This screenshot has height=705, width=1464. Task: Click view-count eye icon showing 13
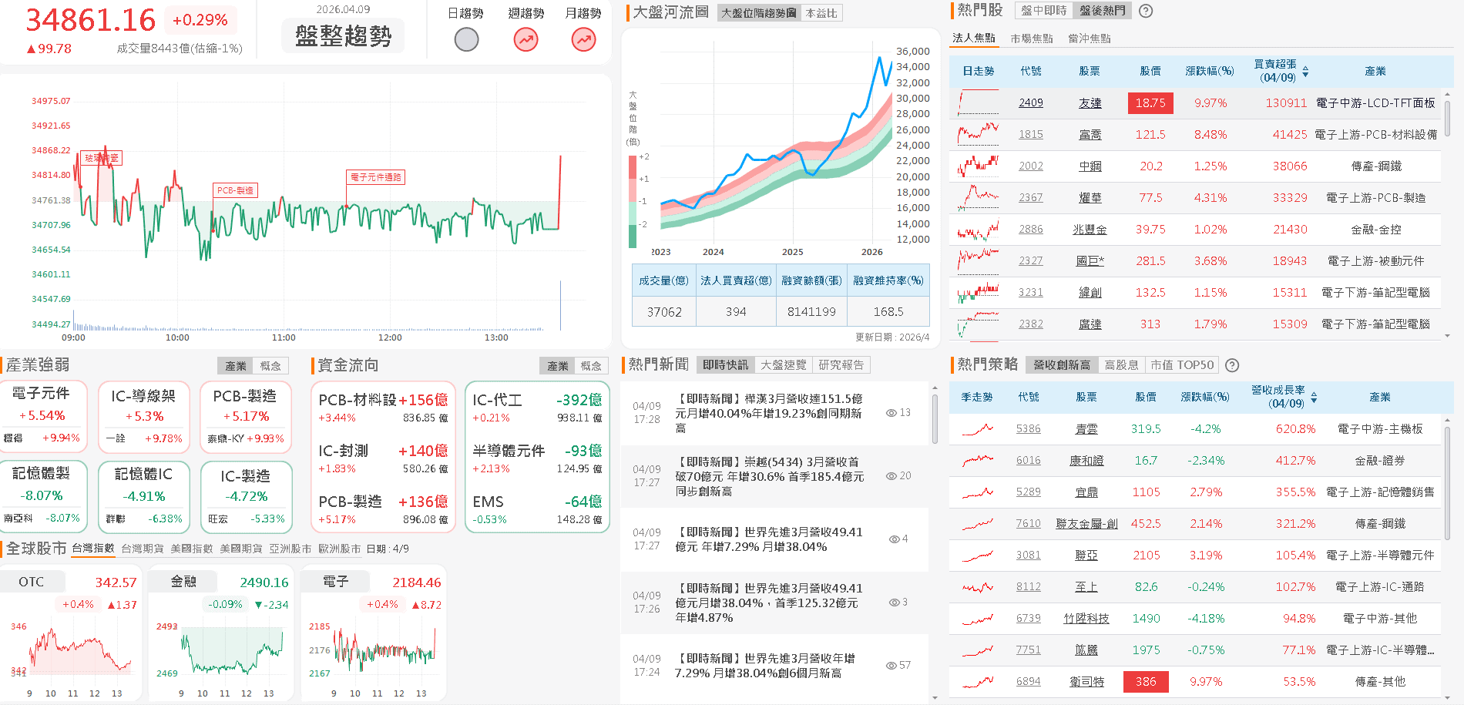click(x=891, y=413)
